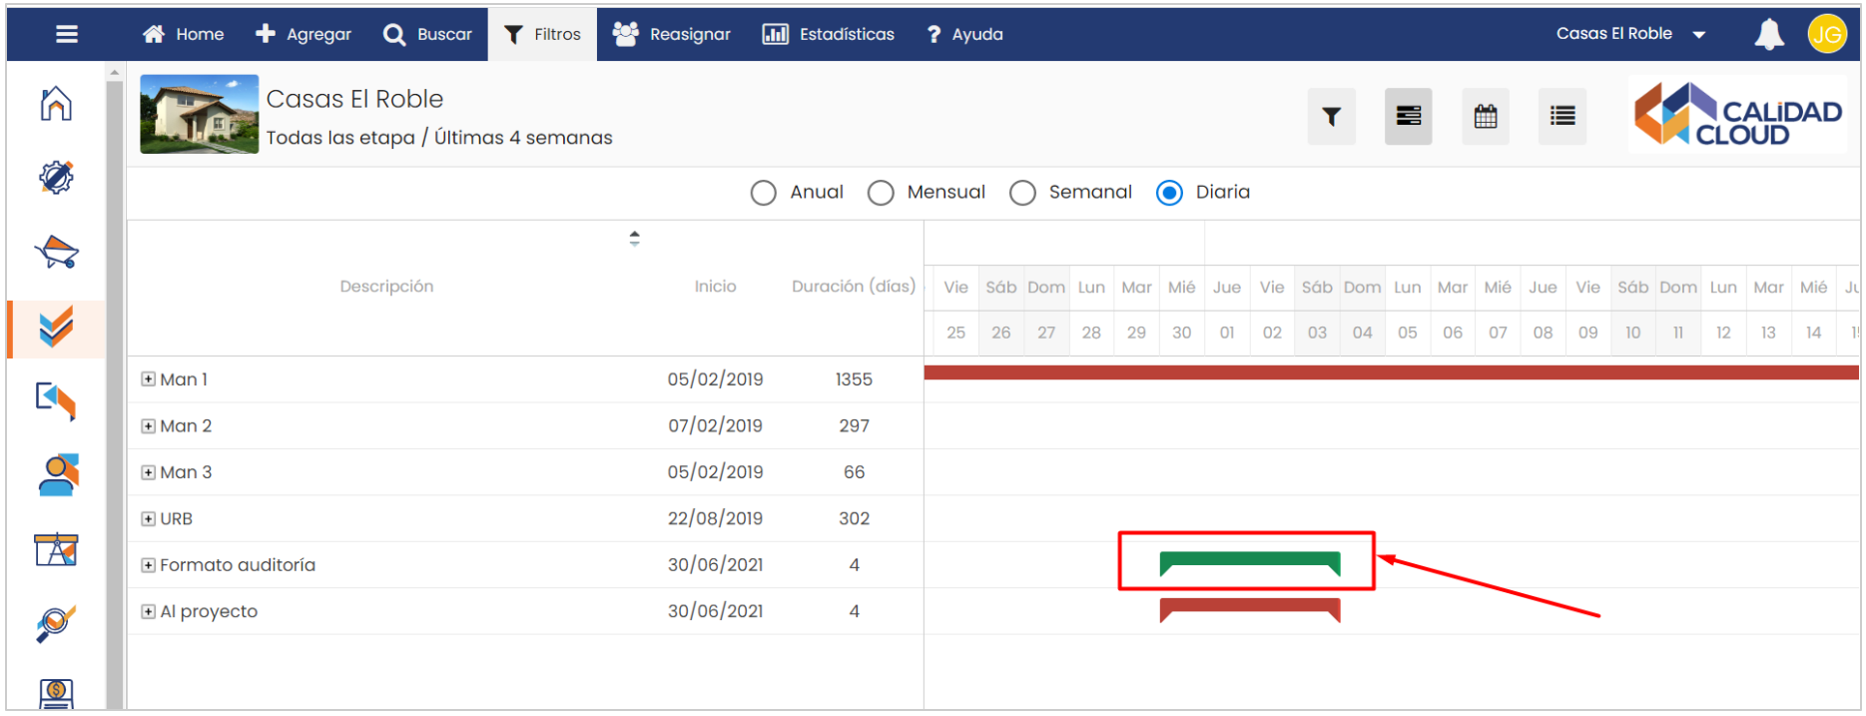Open the hamburger menu icon
The image size is (1866, 716).
click(67, 34)
